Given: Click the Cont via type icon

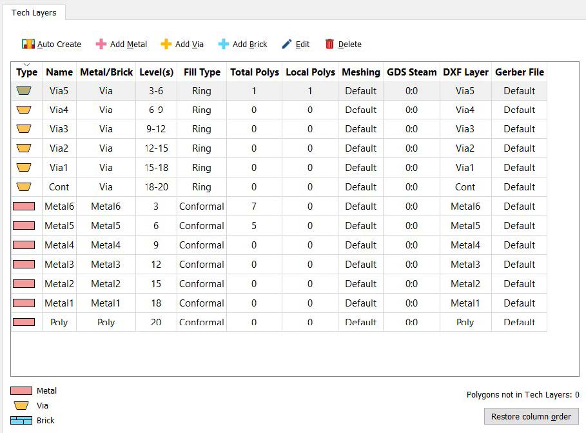Looking at the screenshot, I should click(x=24, y=187).
